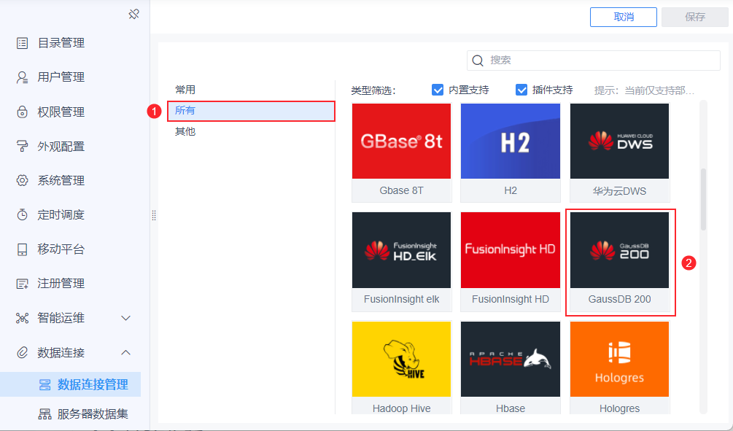This screenshot has width=733, height=431.
Task: Click the 注册管理 icon
Action: (22, 283)
